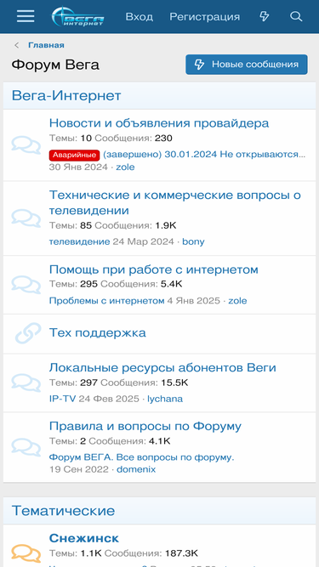Open user zole under Новости и объявления
The height and width of the screenshot is (567, 319).
[x=125, y=167]
